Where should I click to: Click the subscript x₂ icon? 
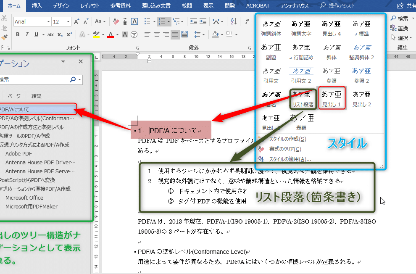[60, 34]
